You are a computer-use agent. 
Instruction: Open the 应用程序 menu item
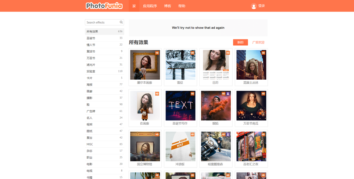pos(150,6)
